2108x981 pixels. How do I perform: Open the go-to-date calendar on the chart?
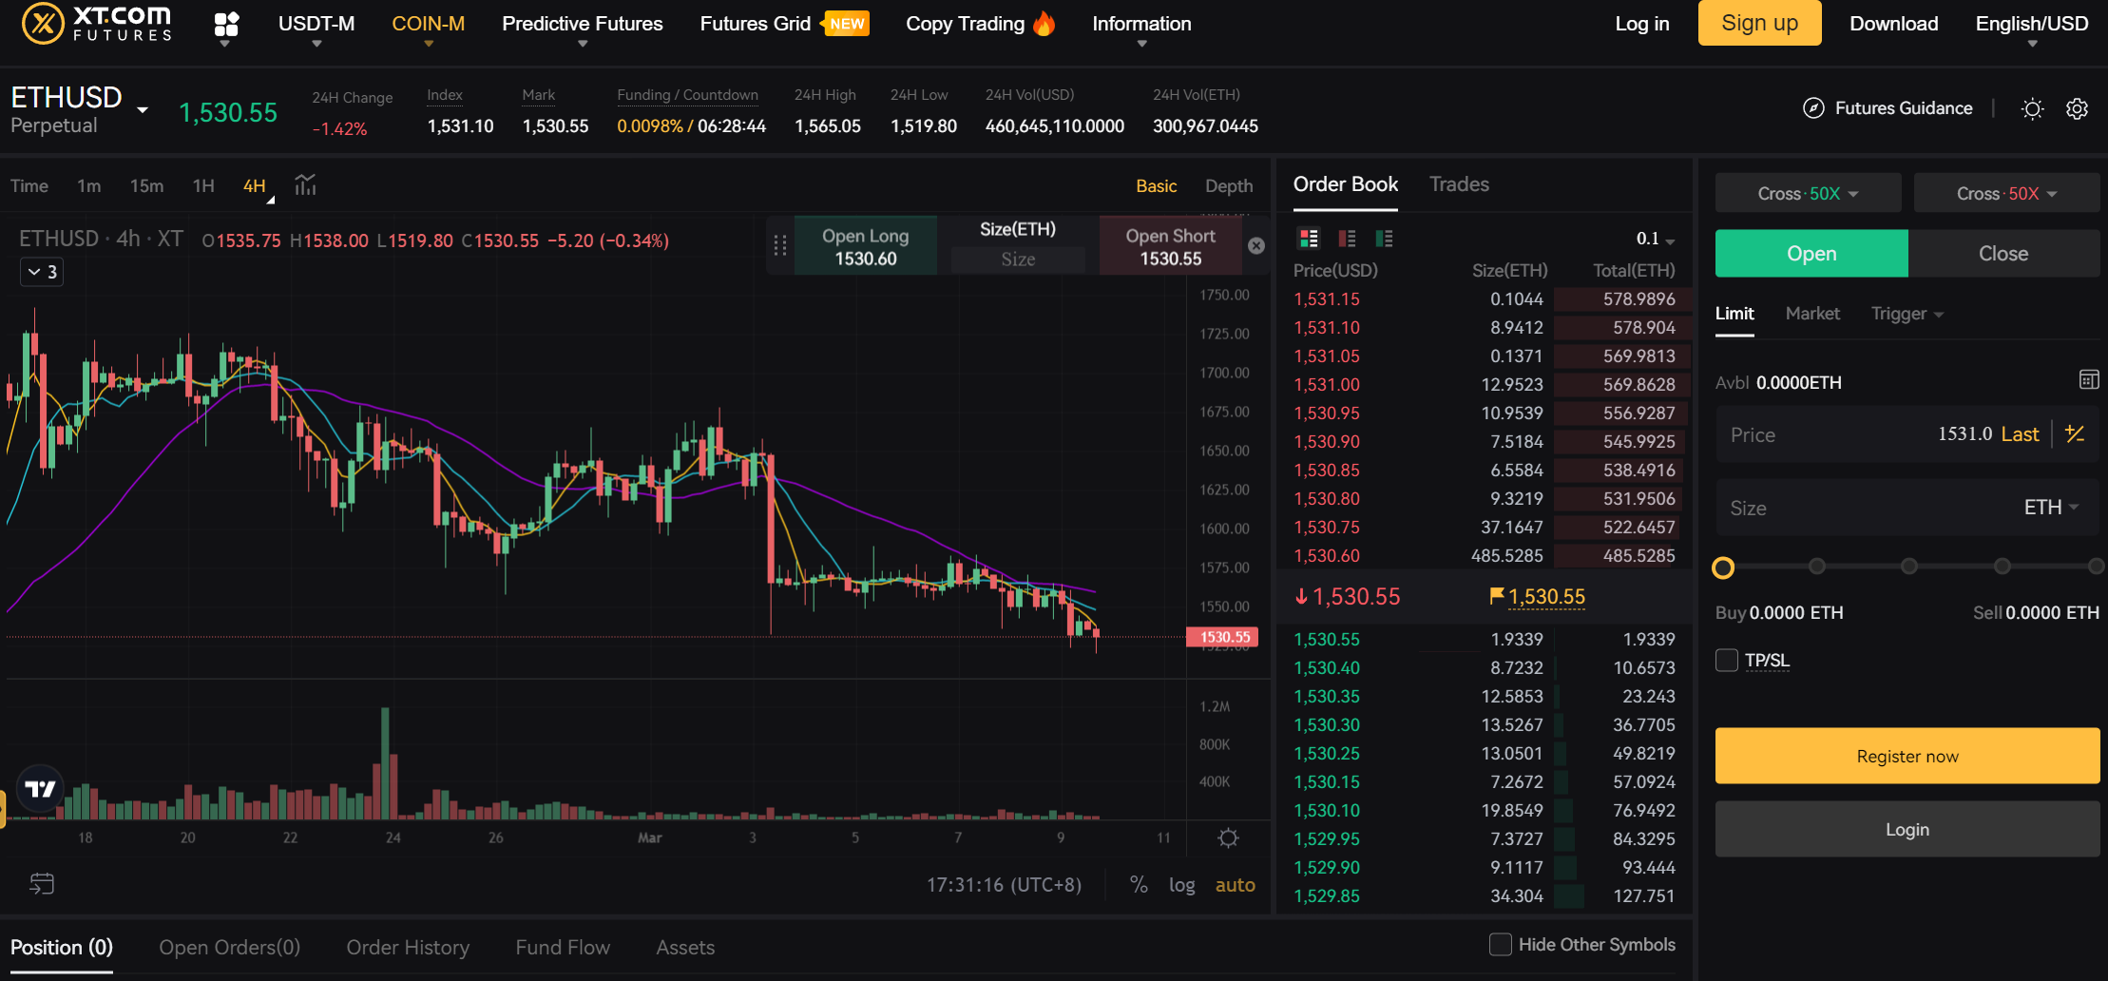[x=41, y=883]
